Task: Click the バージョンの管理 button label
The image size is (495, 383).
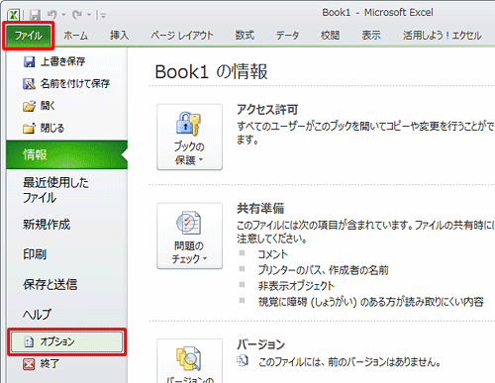Action: coord(189,379)
